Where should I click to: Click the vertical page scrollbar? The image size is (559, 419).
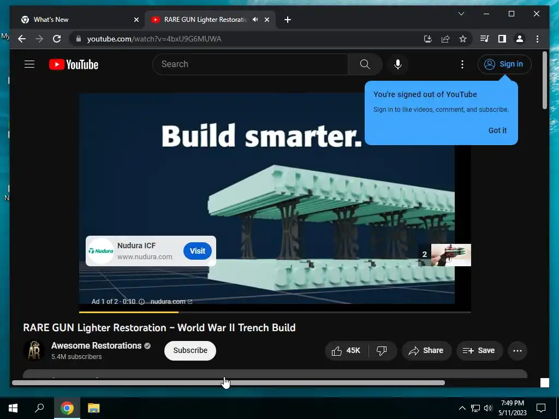tap(544, 80)
